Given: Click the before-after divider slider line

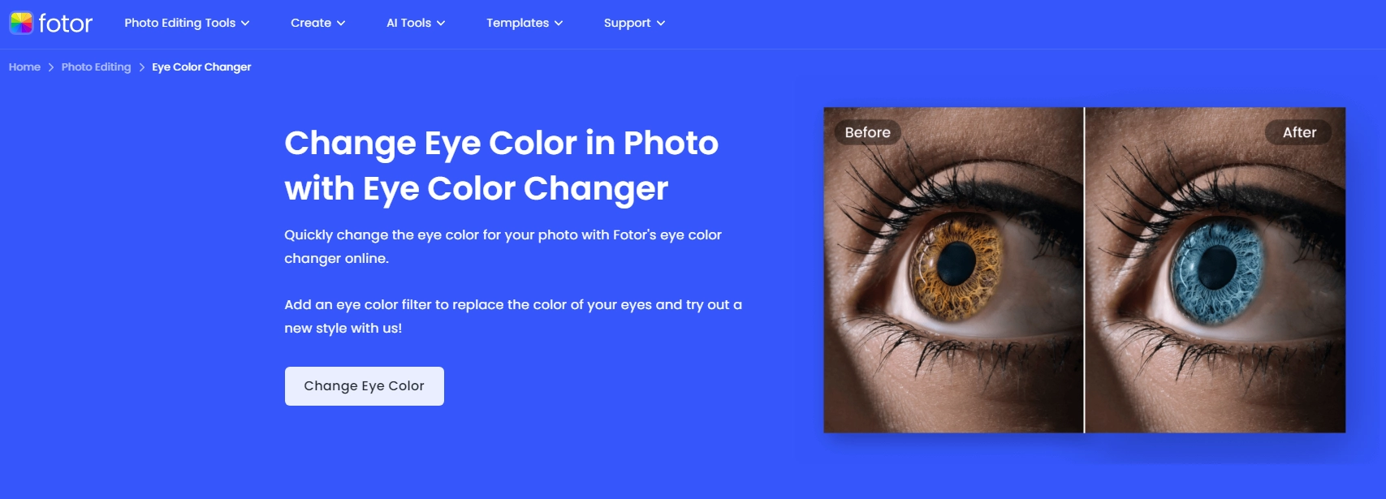Looking at the screenshot, I should click(x=1084, y=270).
